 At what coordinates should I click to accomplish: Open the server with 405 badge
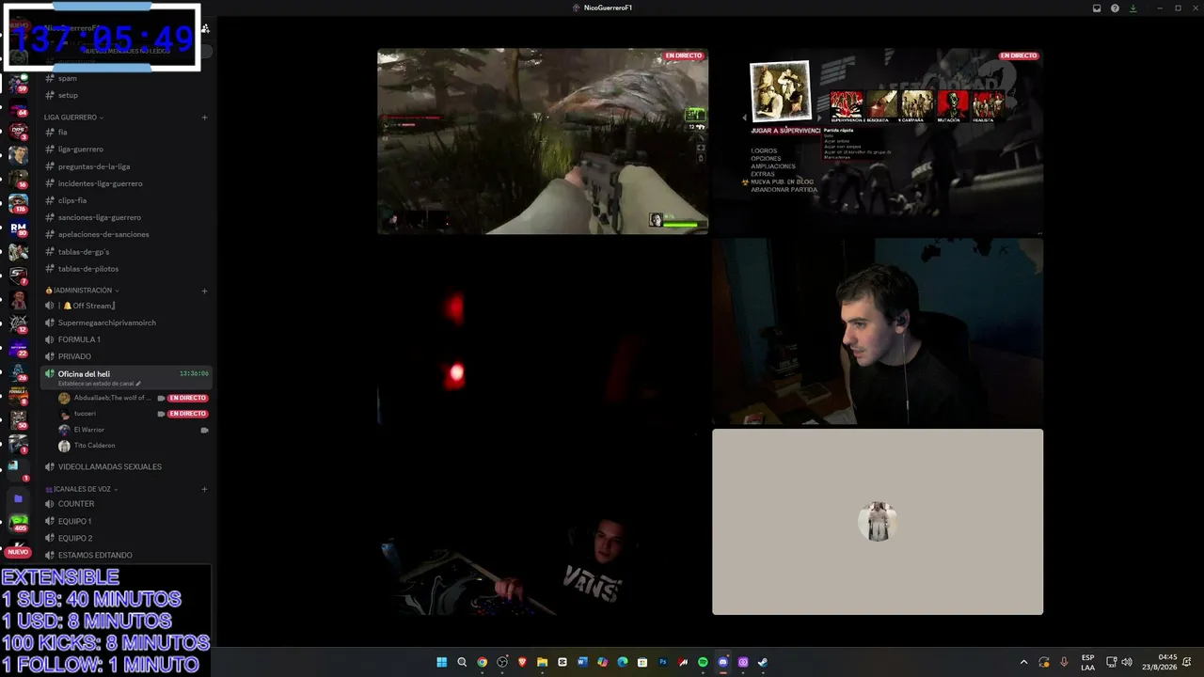click(18, 523)
